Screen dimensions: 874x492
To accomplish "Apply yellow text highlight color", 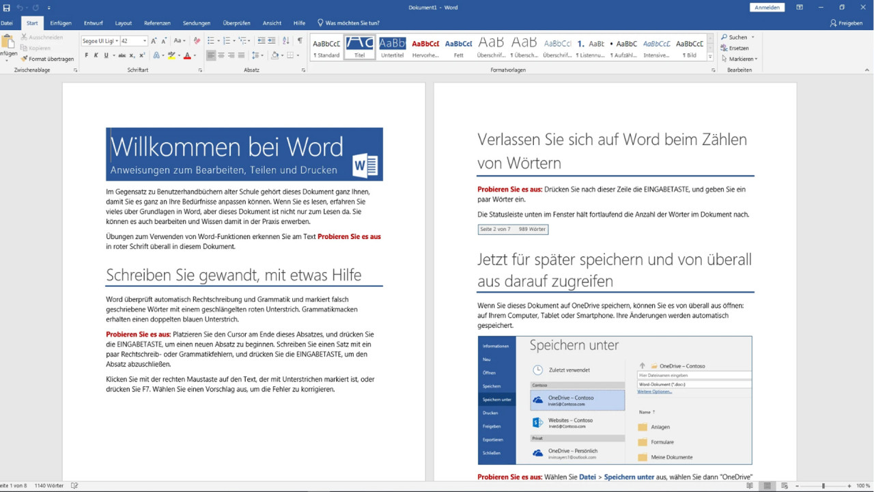I will (x=171, y=55).
